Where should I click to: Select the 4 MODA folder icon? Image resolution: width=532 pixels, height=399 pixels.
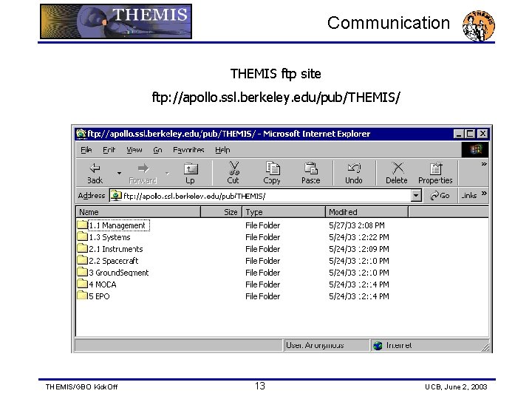(82, 284)
